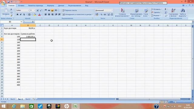Select column B header

(28, 25)
